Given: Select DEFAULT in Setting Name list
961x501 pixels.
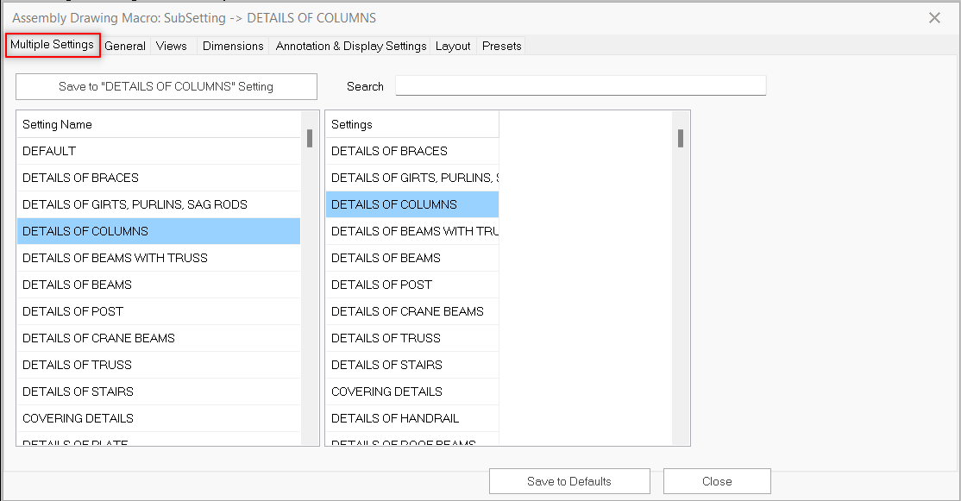Looking at the screenshot, I should click(x=49, y=151).
